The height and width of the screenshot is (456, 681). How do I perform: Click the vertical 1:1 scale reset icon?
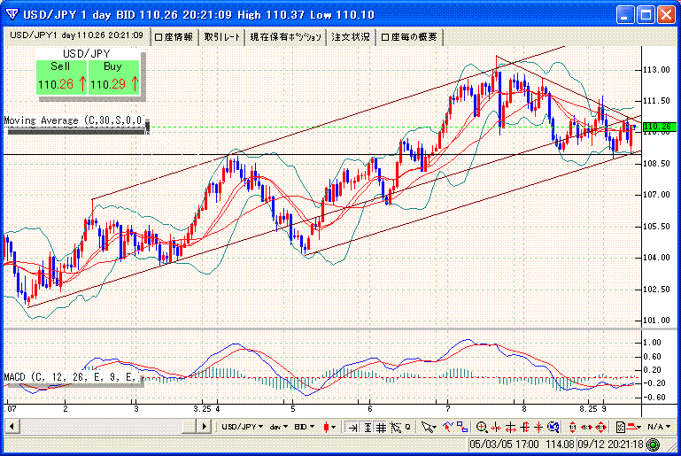pos(572,428)
